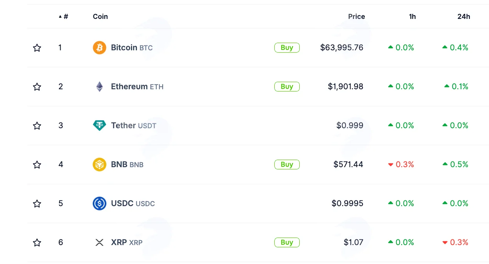Image resolution: width=489 pixels, height=264 pixels.
Task: Mark XRP row star as favorite
Action: 37,242
